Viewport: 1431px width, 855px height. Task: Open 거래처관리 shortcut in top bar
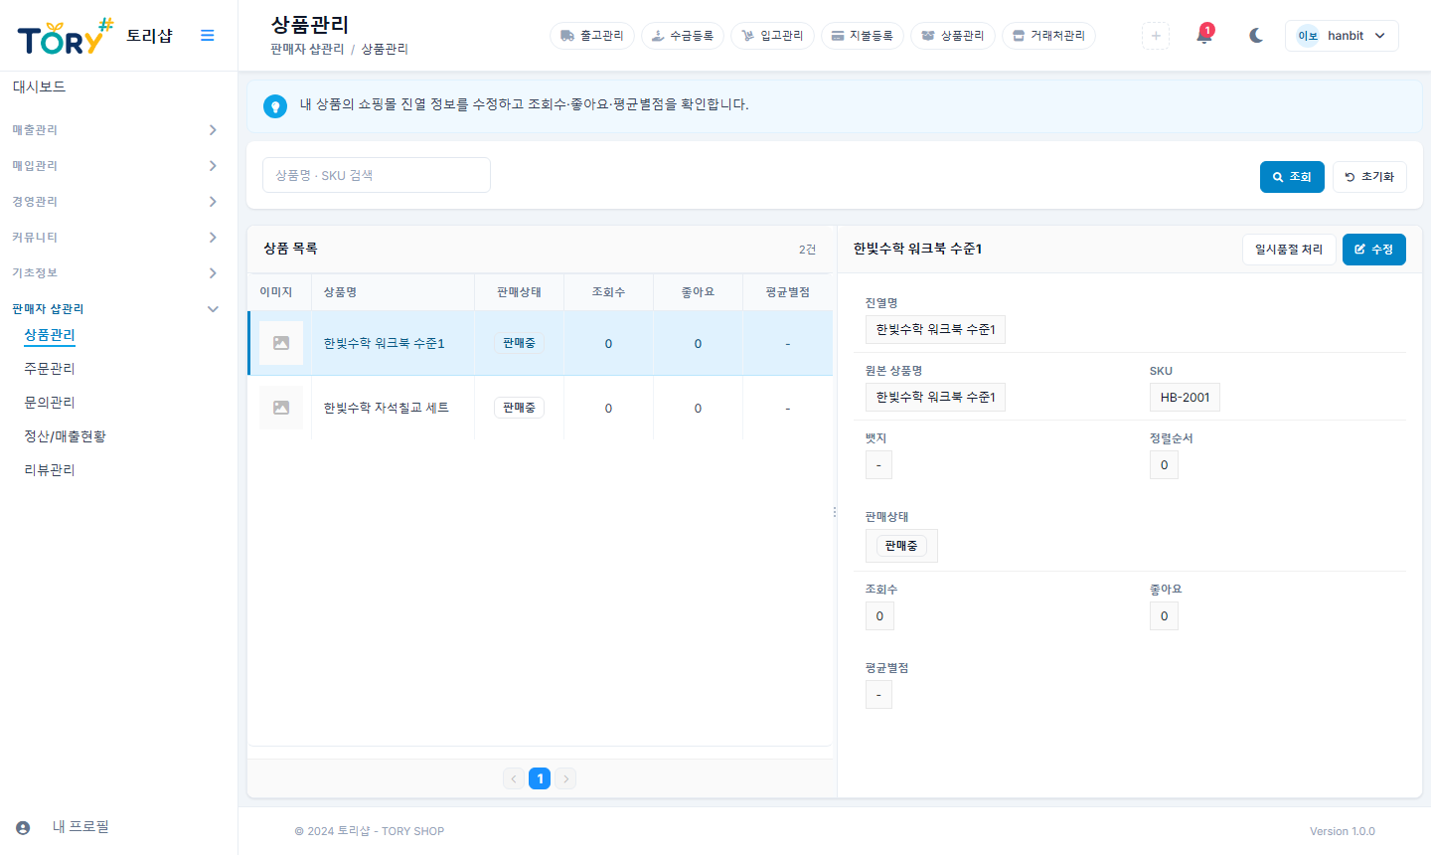tap(1049, 36)
